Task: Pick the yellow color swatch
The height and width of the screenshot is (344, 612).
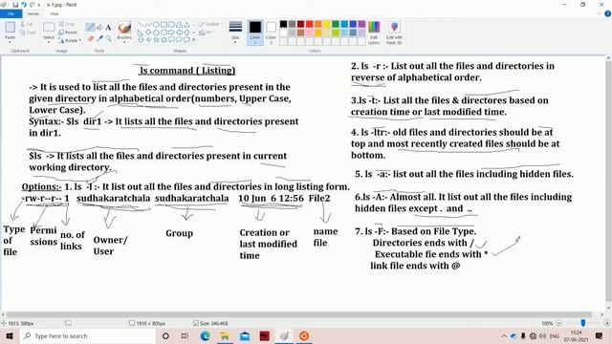Action: [x=327, y=24]
